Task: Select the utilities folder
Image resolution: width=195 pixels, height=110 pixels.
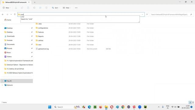Action: [x=40, y=40]
